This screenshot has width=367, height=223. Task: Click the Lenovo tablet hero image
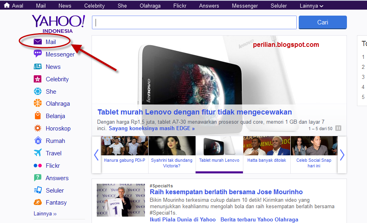pos(219,86)
